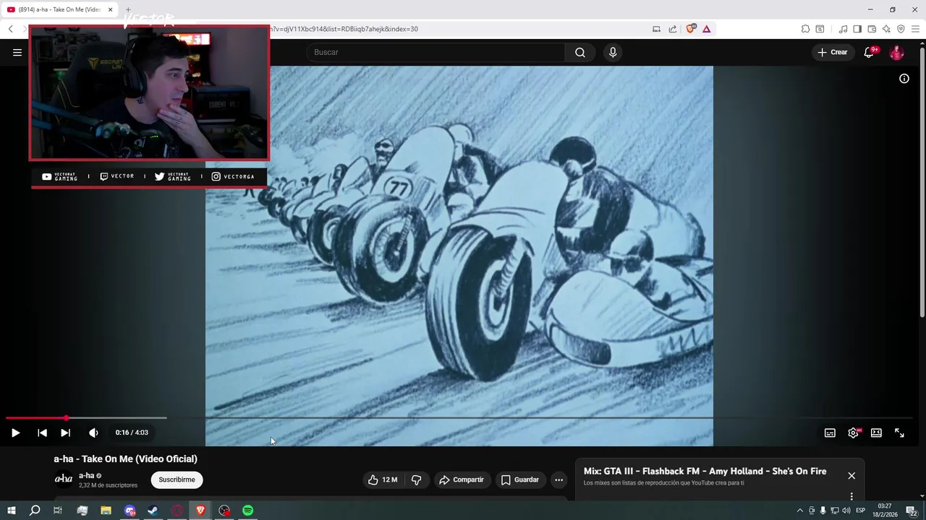
Task: Open Opera browser from taskbar
Action: (177, 511)
